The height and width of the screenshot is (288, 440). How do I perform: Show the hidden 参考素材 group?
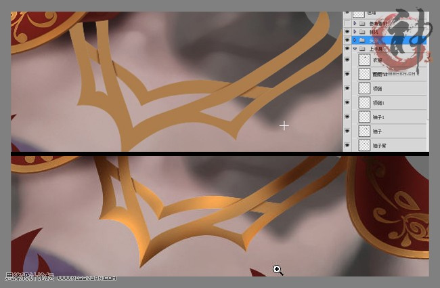pyautogui.click(x=347, y=23)
